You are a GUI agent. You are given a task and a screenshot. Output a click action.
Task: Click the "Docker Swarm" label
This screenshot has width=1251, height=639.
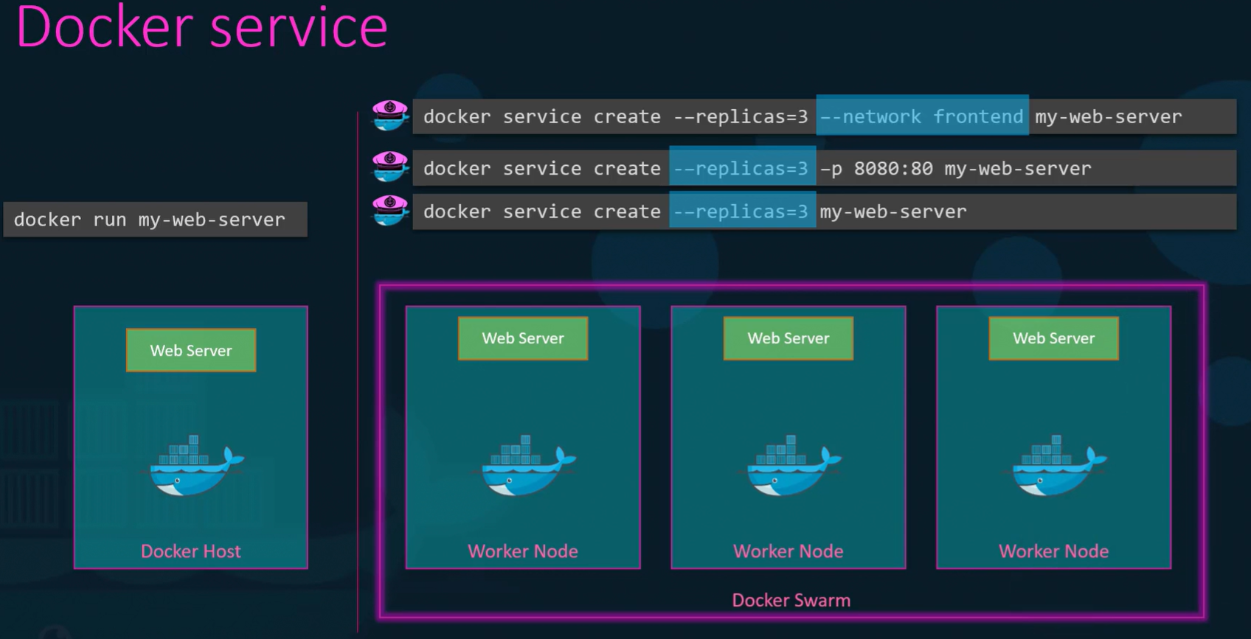point(791,600)
